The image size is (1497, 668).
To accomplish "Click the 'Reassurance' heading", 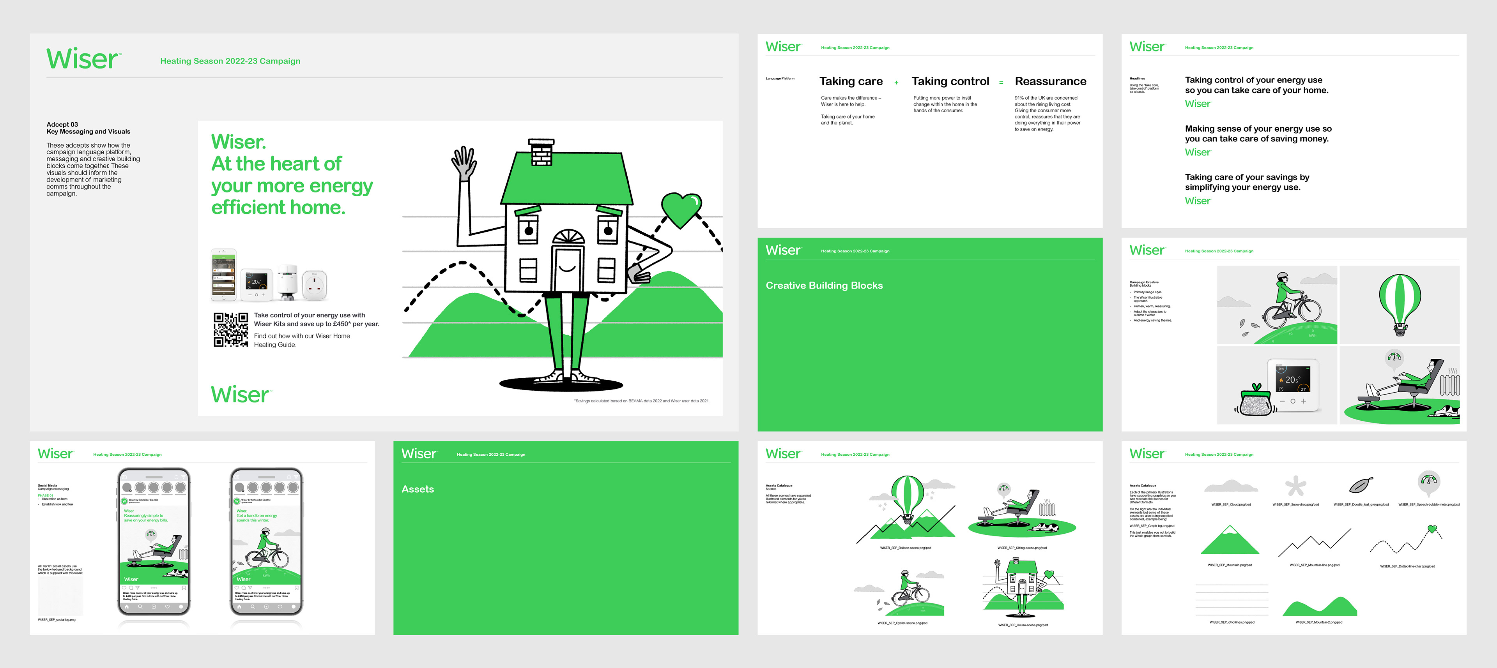I will [1050, 81].
